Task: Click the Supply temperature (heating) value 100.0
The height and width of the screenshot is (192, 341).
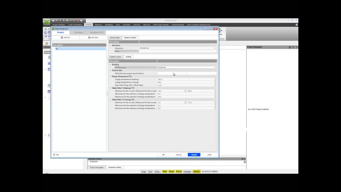Action: coord(186,79)
